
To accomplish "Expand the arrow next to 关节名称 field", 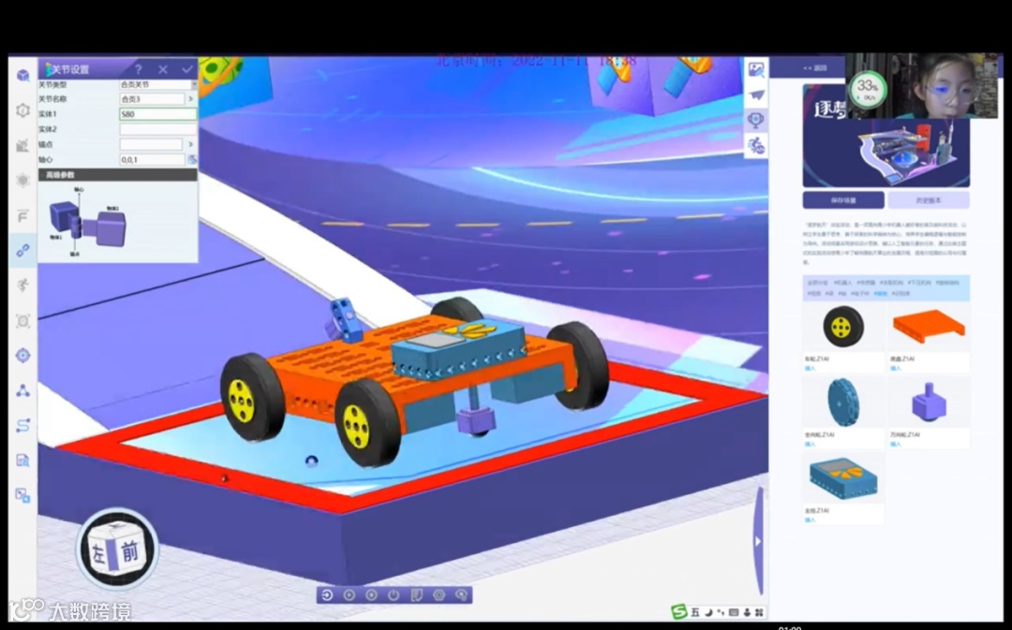I will (191, 98).
